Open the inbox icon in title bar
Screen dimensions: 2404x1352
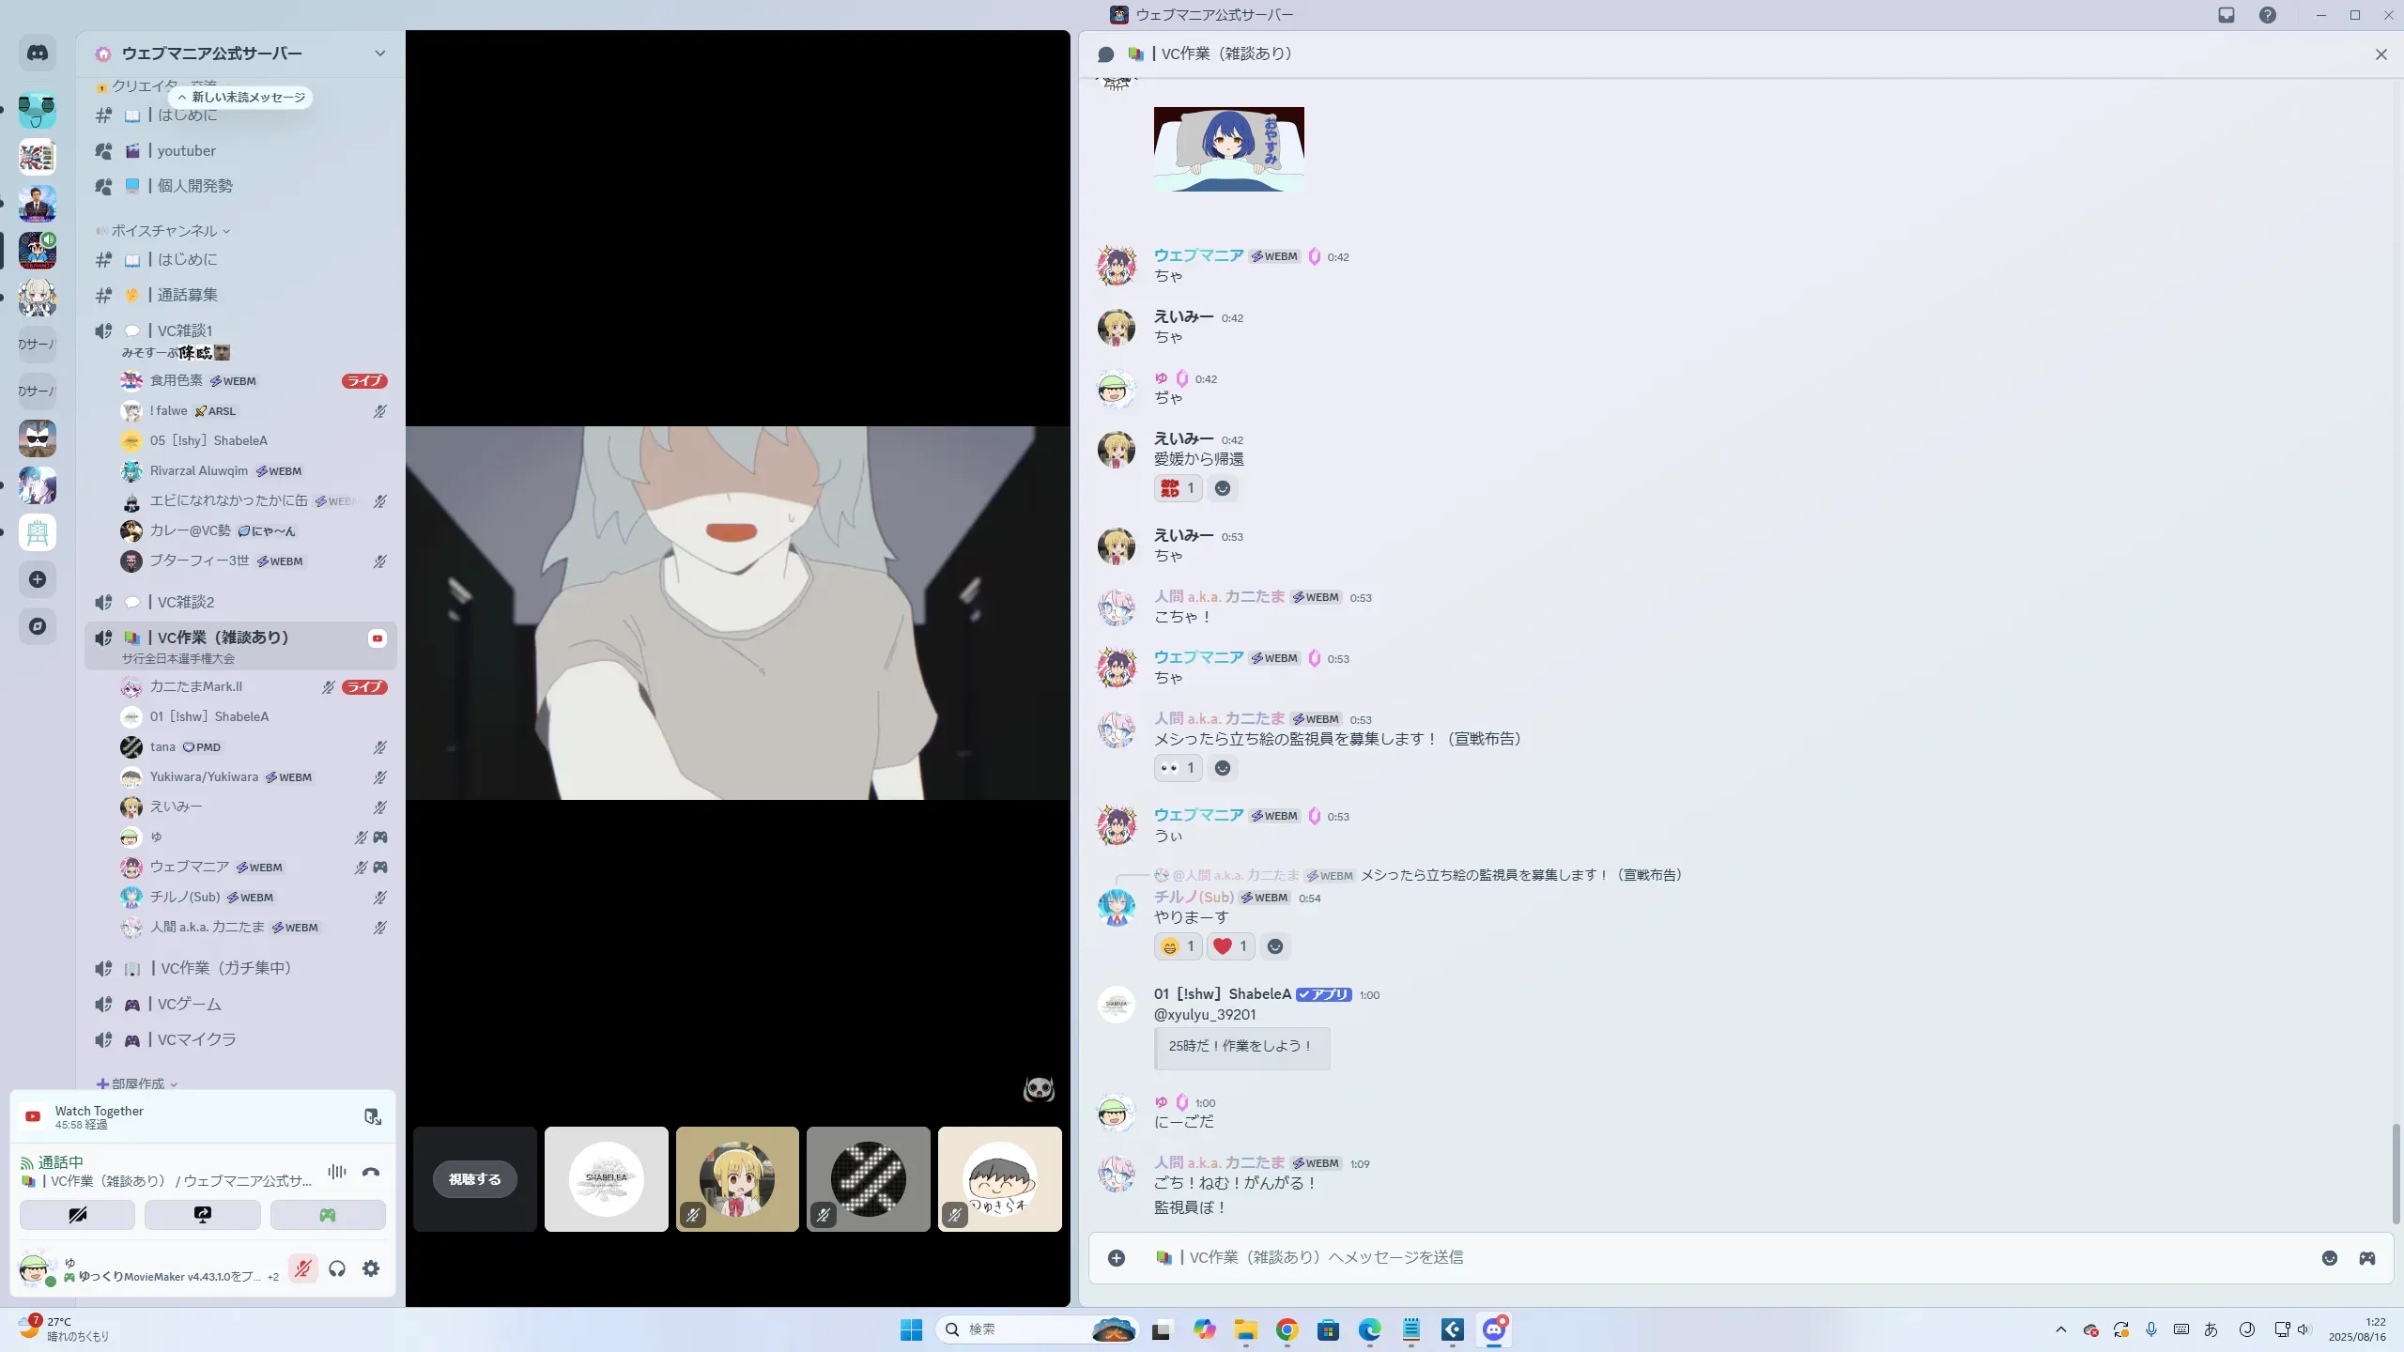click(x=2227, y=15)
